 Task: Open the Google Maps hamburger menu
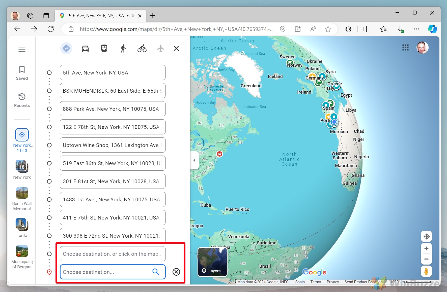tap(22, 50)
